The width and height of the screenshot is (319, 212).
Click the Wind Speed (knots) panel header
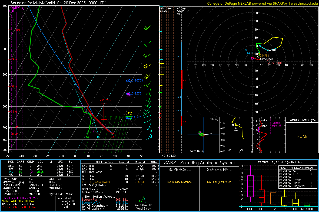coord(166,9)
